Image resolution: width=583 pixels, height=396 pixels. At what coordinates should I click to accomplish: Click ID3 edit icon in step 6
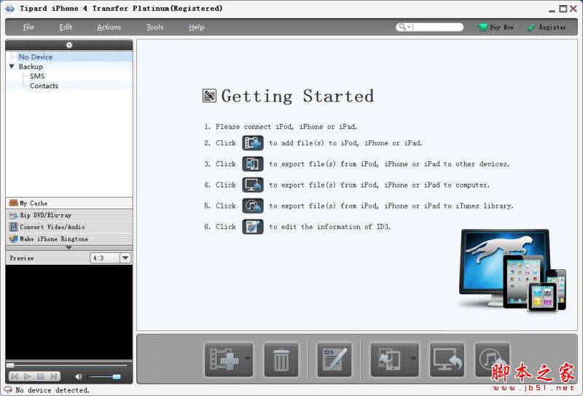point(253,226)
